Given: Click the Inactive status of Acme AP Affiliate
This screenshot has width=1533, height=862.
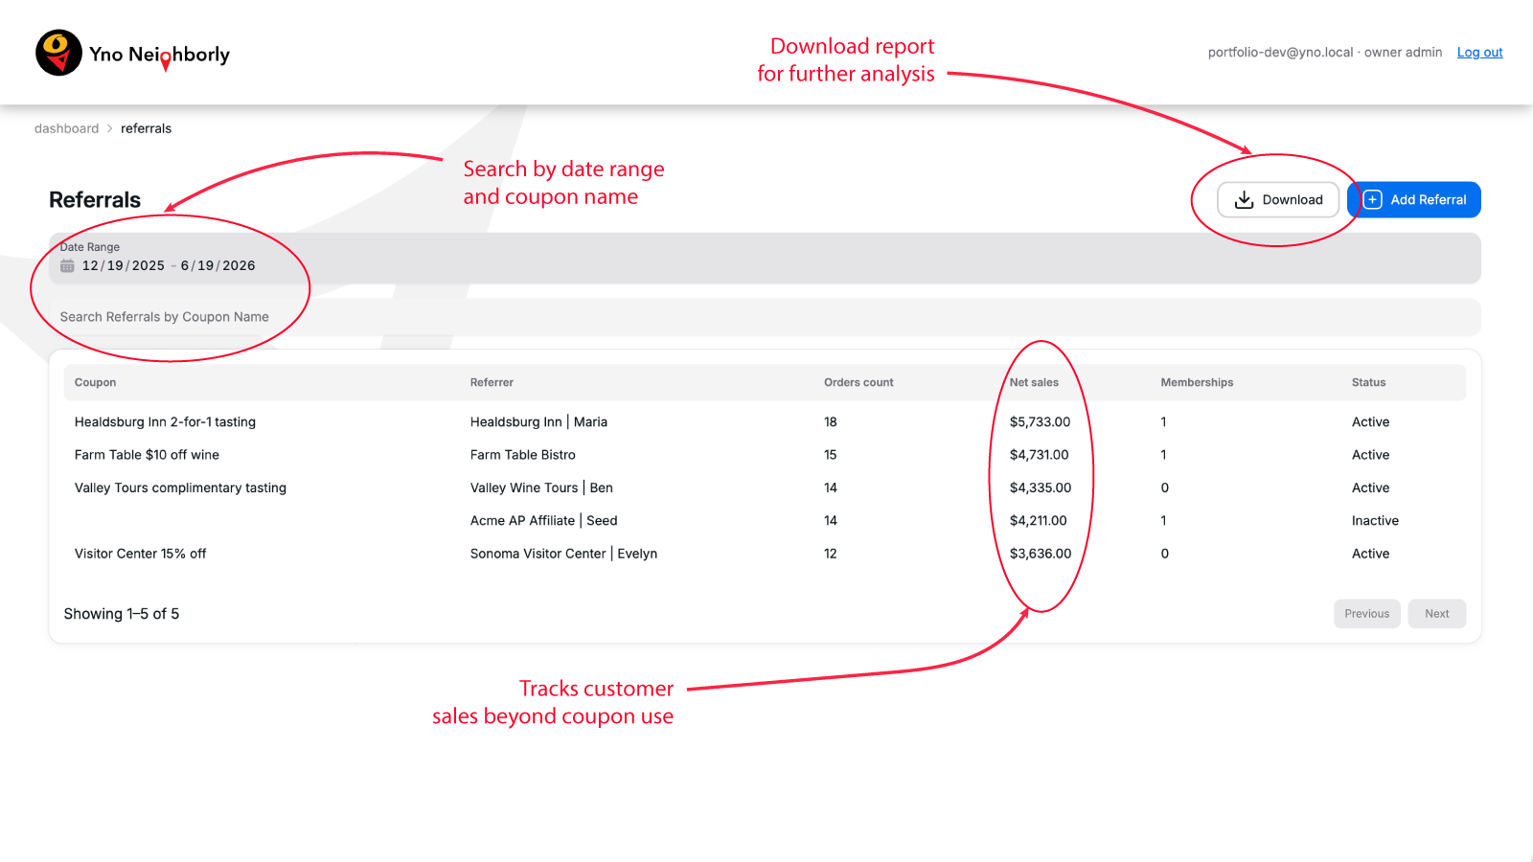Looking at the screenshot, I should tap(1375, 521).
